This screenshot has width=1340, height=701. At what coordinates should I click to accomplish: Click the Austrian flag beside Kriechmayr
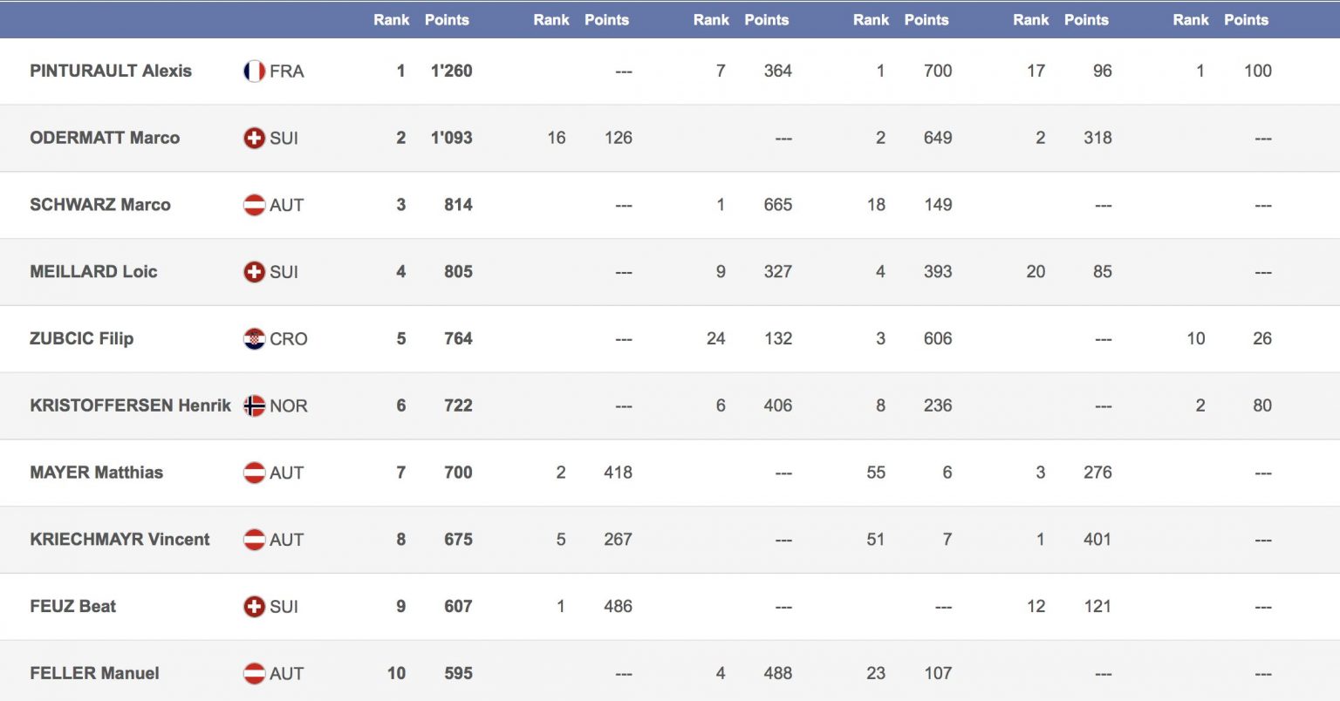[x=254, y=540]
